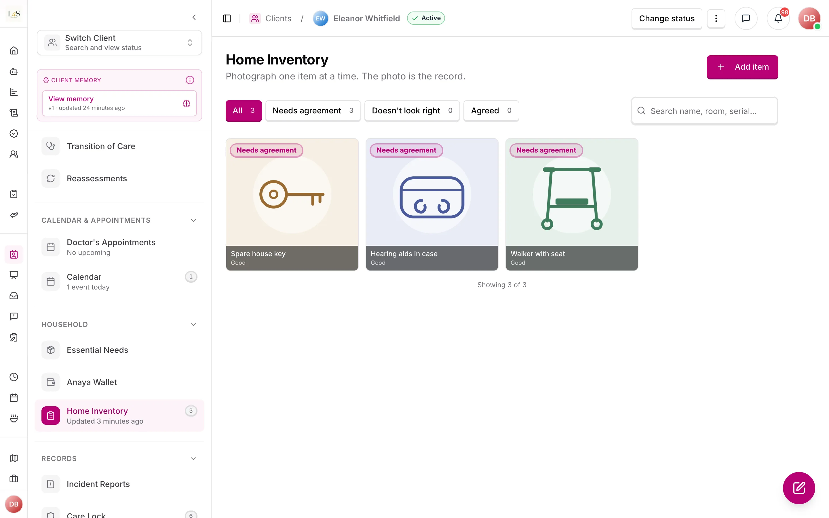Viewport: 829px width, 518px height.
Task: Open the clipboard checklist icon in left rail
Action: (14, 194)
